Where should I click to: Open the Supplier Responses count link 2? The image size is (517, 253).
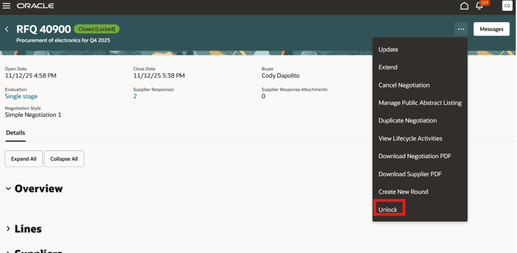(135, 96)
